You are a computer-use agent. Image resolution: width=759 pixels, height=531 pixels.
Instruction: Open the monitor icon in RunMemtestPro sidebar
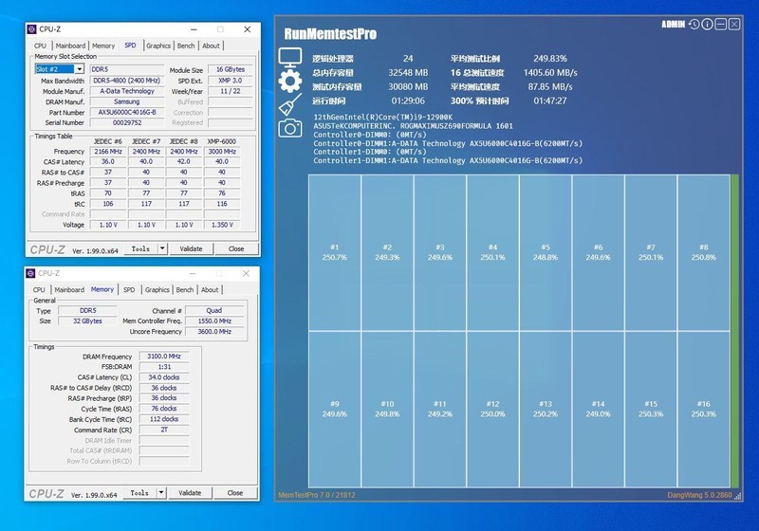(290, 58)
